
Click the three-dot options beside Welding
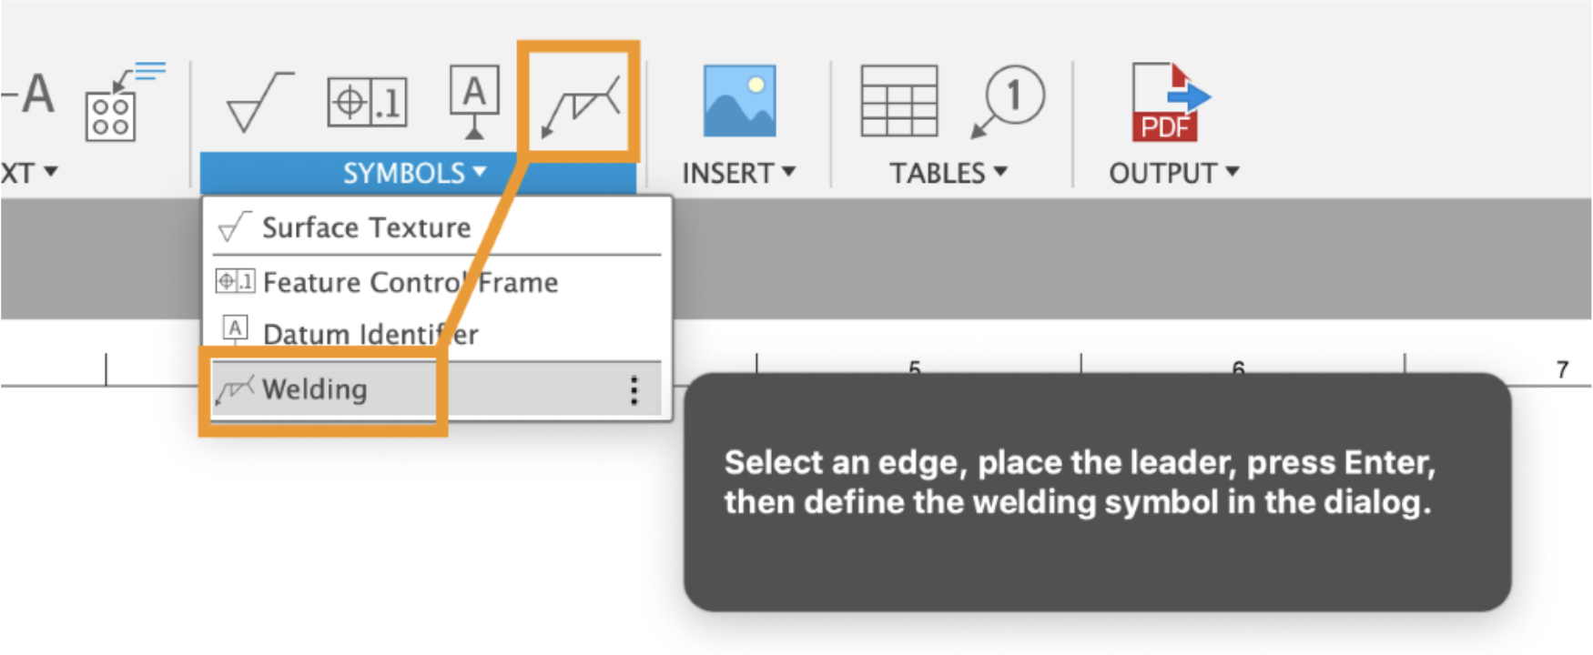click(634, 390)
